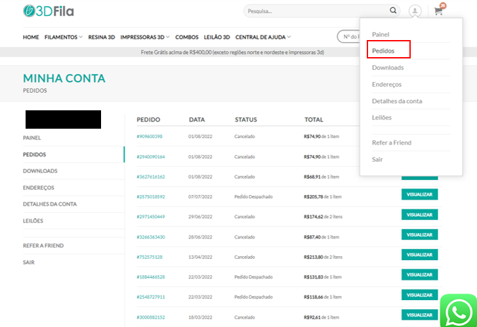477x327 pixels.
Task: Select Sair in account dropdown
Action: click(x=377, y=160)
